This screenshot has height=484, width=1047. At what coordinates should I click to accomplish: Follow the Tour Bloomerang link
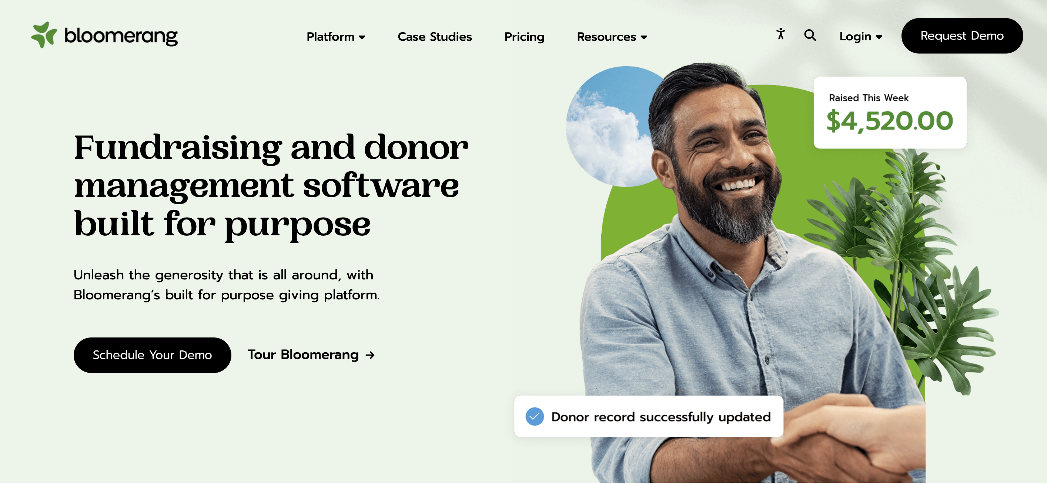point(311,355)
